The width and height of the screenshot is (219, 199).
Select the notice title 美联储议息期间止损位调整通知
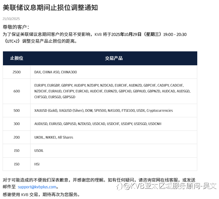tap(50, 7)
